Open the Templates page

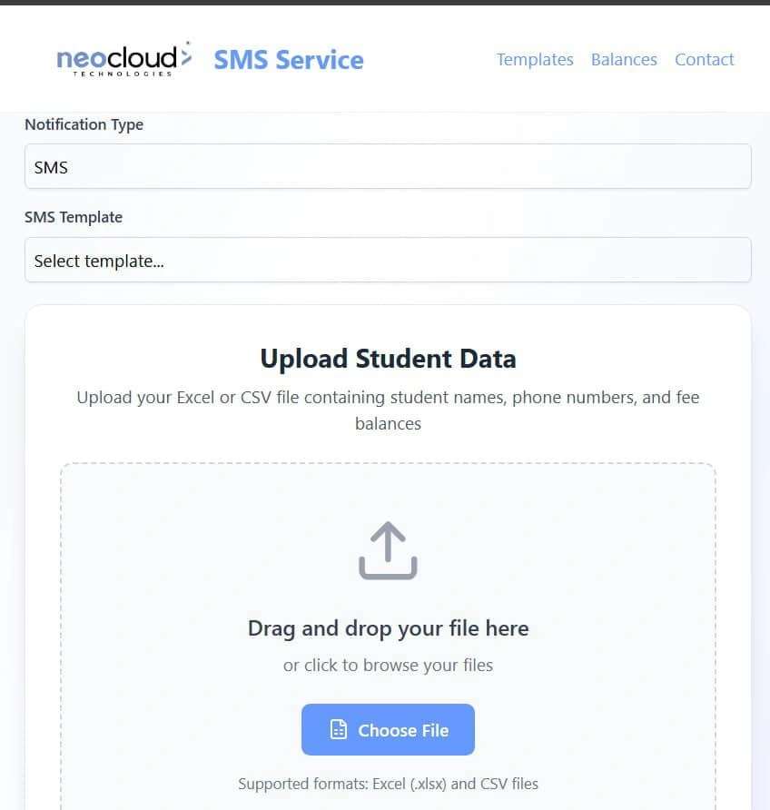[x=535, y=60]
